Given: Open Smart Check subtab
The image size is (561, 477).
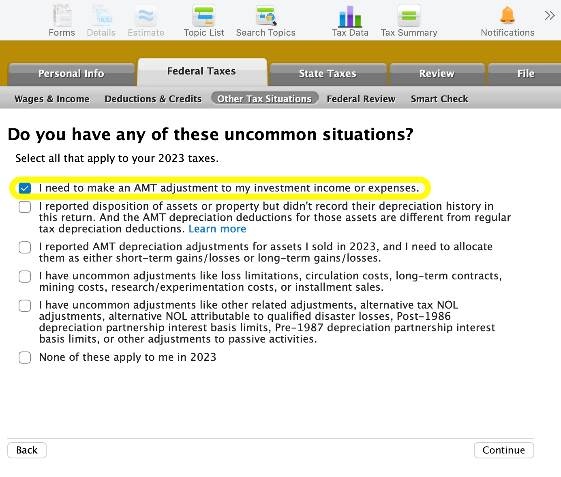Looking at the screenshot, I should tap(439, 99).
